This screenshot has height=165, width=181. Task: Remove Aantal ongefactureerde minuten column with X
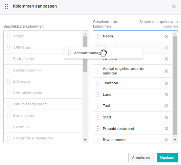coord(166,71)
